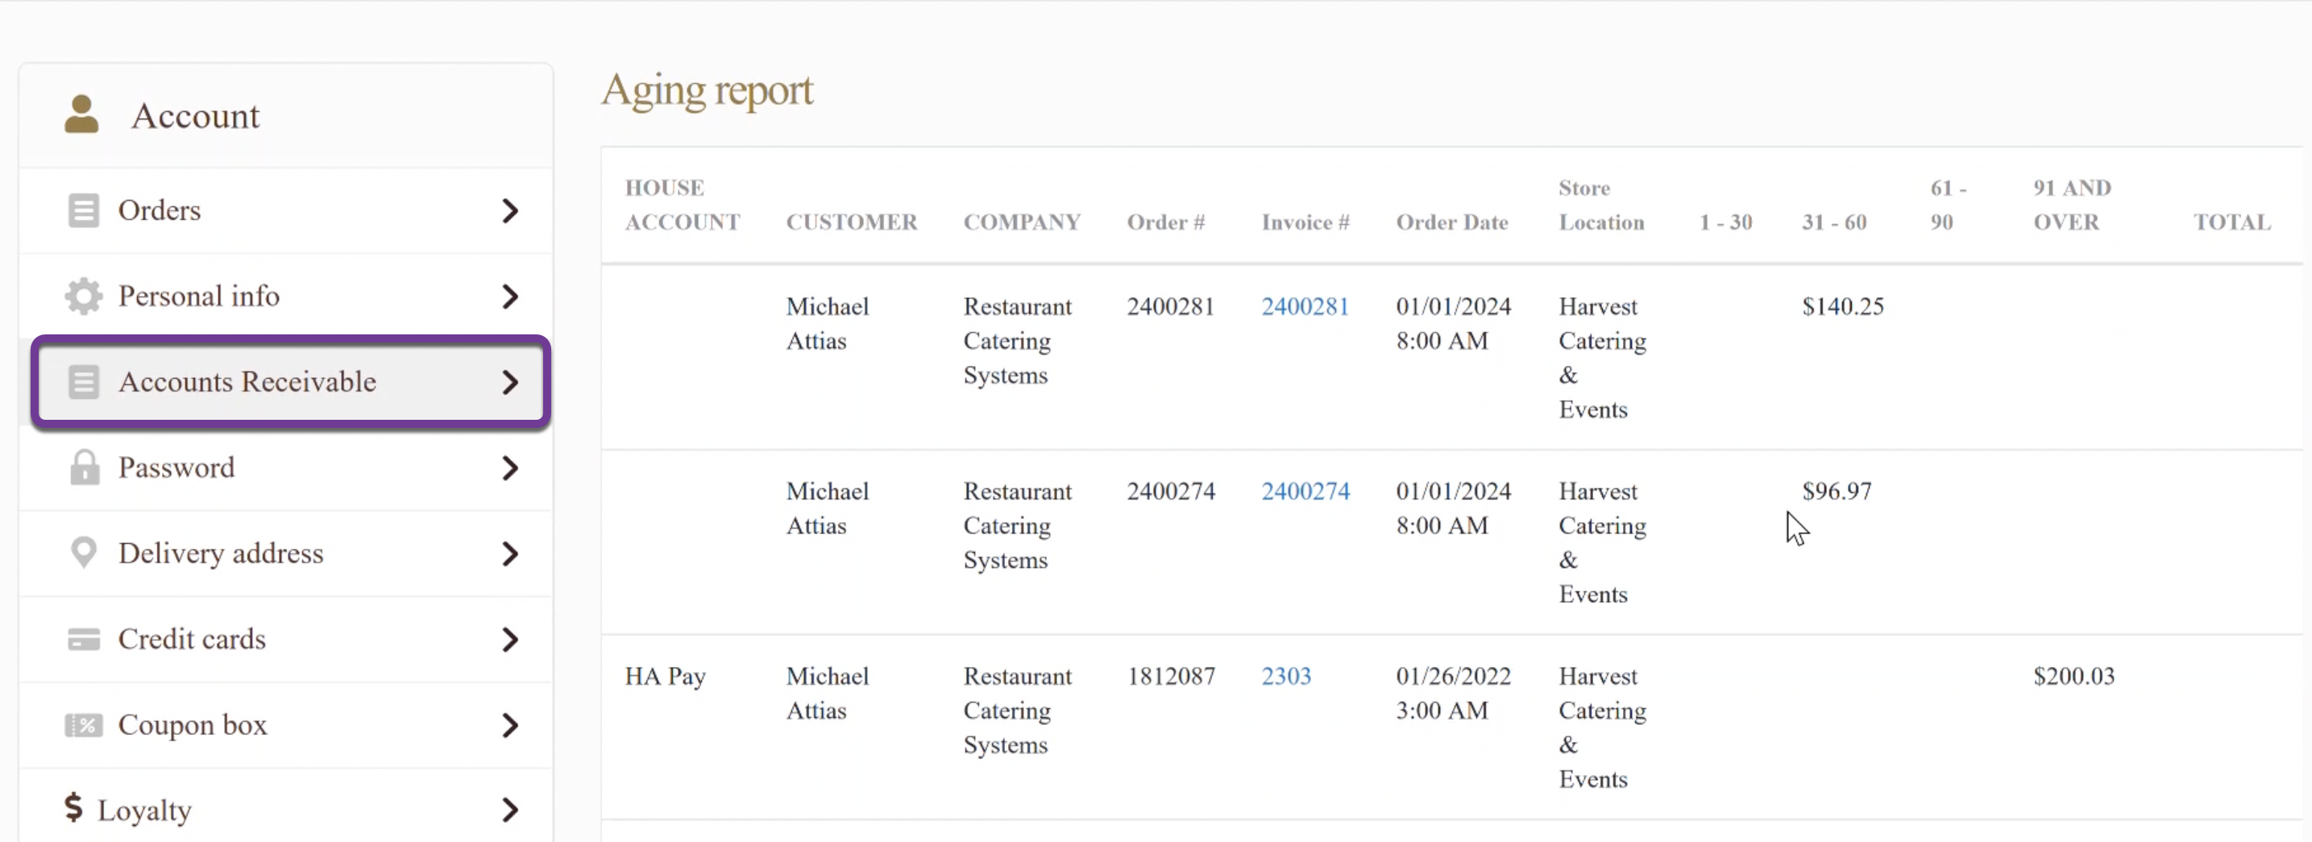Click the Credit cards card icon
The height and width of the screenshot is (842, 2312).
click(x=84, y=639)
